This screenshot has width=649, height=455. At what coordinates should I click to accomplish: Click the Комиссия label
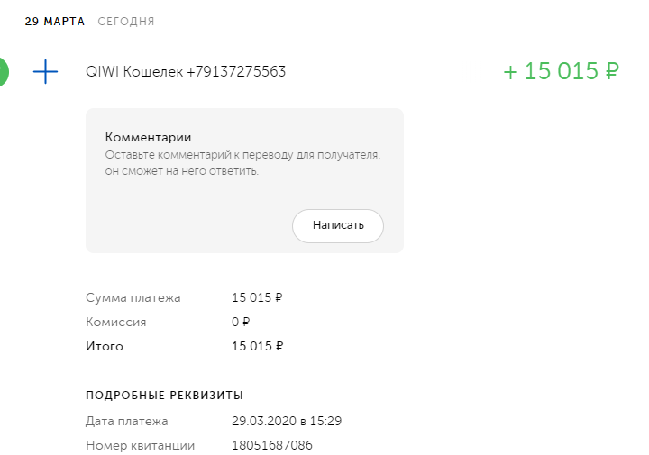[x=116, y=323]
